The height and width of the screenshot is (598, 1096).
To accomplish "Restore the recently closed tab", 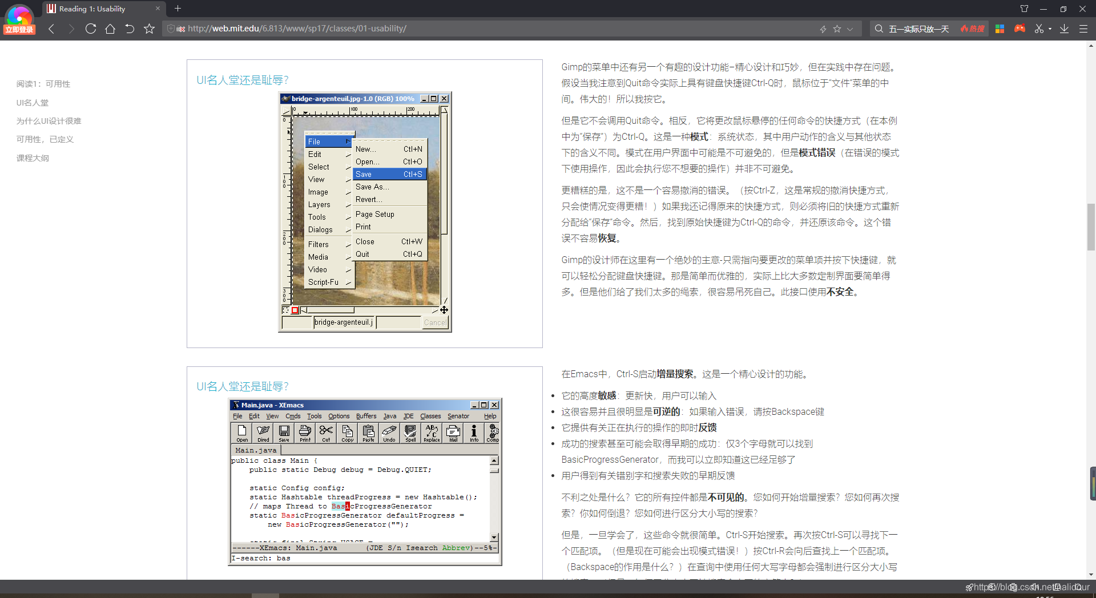I will 130,29.
